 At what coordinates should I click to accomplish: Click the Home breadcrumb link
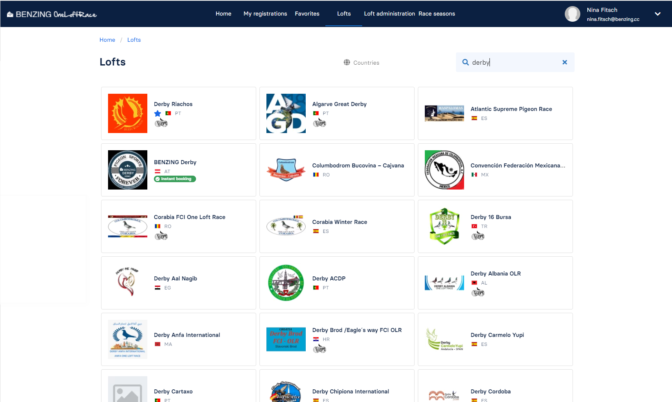(107, 40)
